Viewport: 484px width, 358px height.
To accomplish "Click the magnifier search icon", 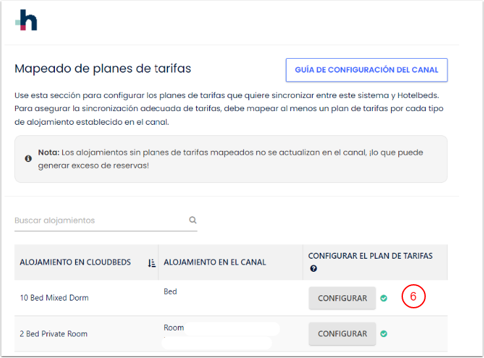I will tap(192, 220).
